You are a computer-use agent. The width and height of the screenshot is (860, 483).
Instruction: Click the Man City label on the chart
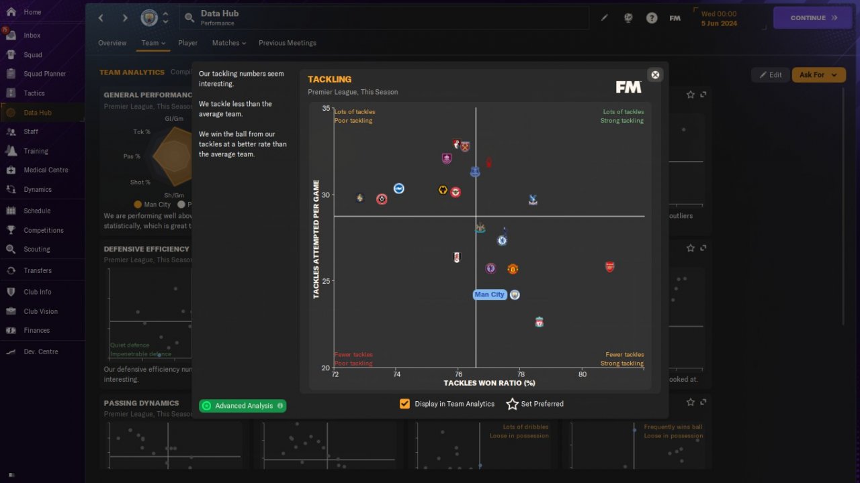[489, 294]
